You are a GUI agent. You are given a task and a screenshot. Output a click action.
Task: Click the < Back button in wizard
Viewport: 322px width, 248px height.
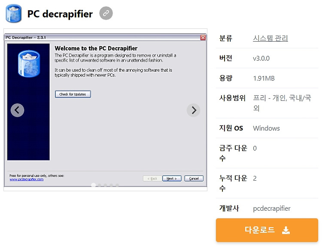152,178
